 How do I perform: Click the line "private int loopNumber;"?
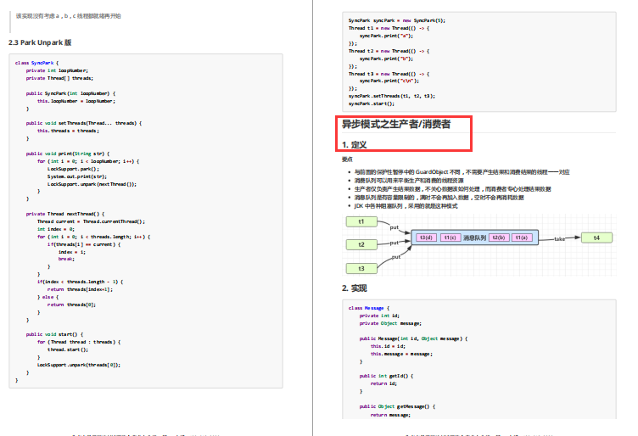click(57, 70)
